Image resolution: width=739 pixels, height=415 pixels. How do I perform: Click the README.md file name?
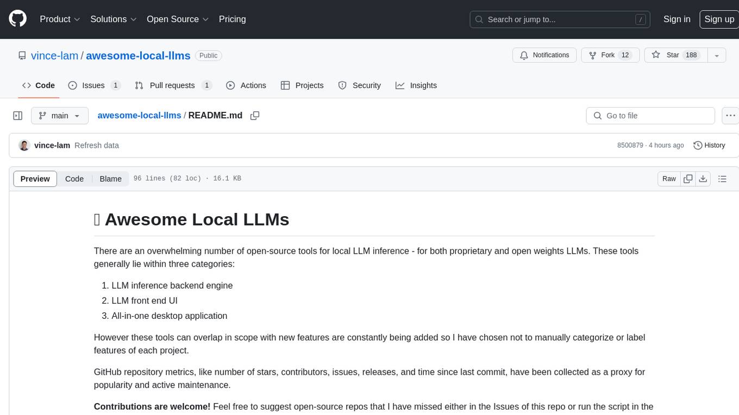[215, 116]
